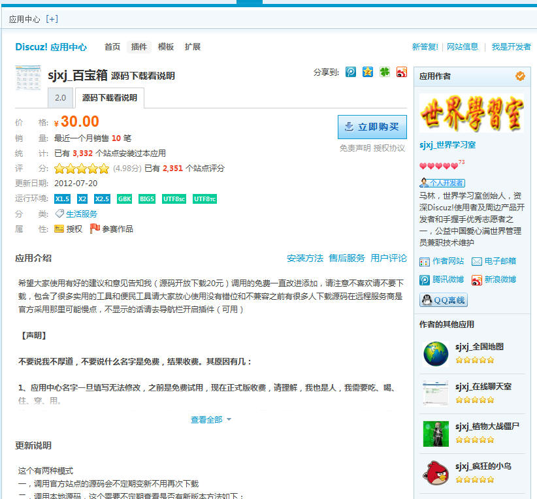Screen dimensions: 537x499
Task: Share to Sina Weibo icon
Action: pyautogui.click(x=401, y=72)
